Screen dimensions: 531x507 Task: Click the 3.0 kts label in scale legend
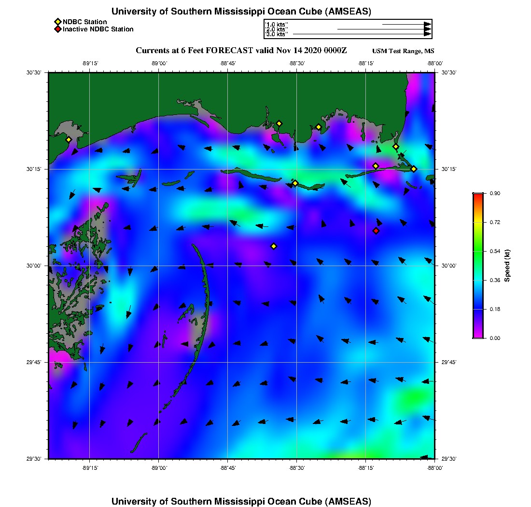click(277, 34)
